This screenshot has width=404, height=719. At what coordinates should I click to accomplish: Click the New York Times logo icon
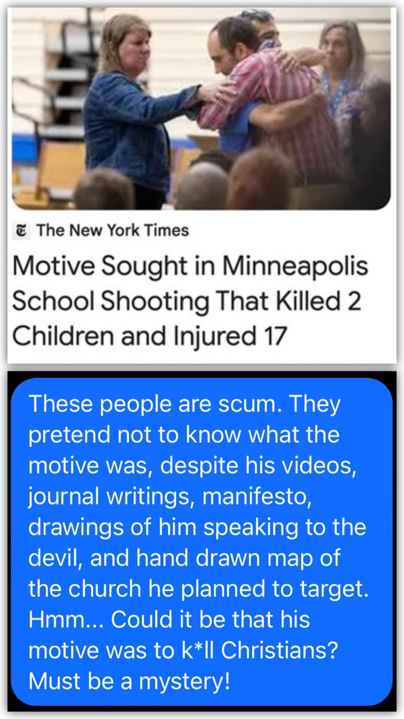click(x=22, y=231)
